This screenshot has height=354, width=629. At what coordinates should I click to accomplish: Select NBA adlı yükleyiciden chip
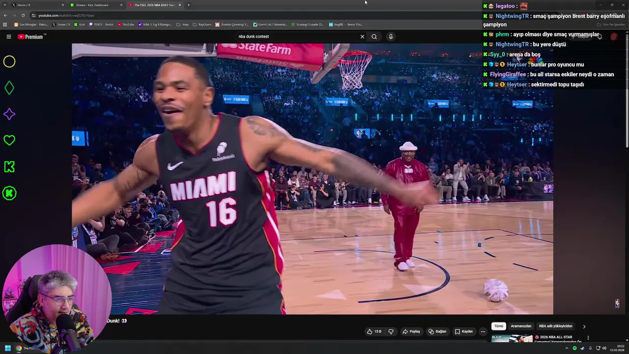(555, 326)
